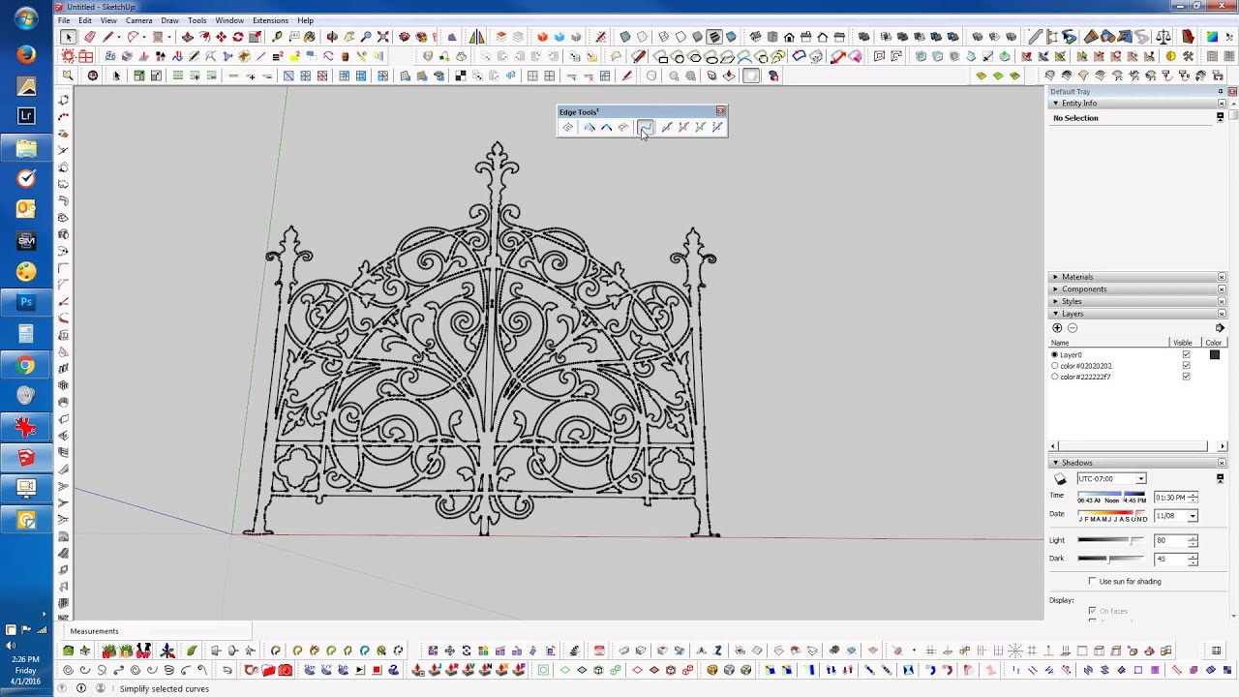Uncheck visibility for color #02020202 layer
The height and width of the screenshot is (697, 1239).
(x=1186, y=366)
